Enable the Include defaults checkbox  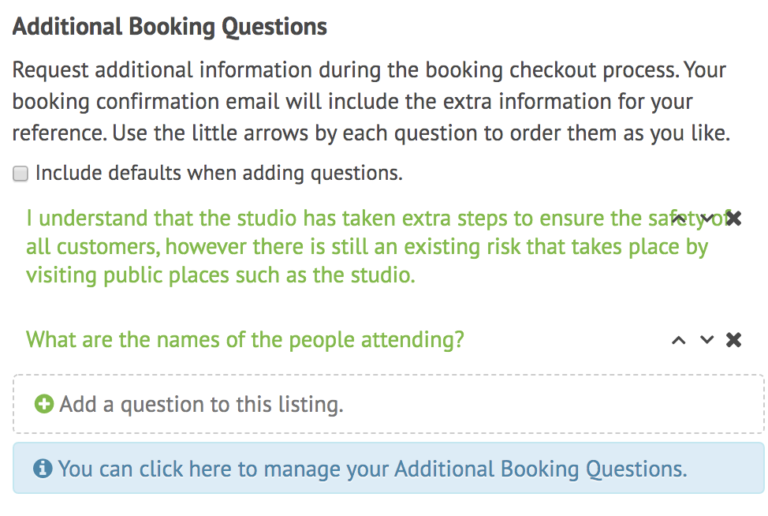20,174
